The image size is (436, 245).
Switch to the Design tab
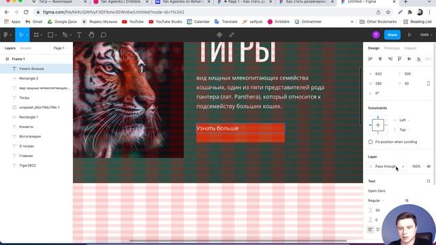[x=373, y=48]
